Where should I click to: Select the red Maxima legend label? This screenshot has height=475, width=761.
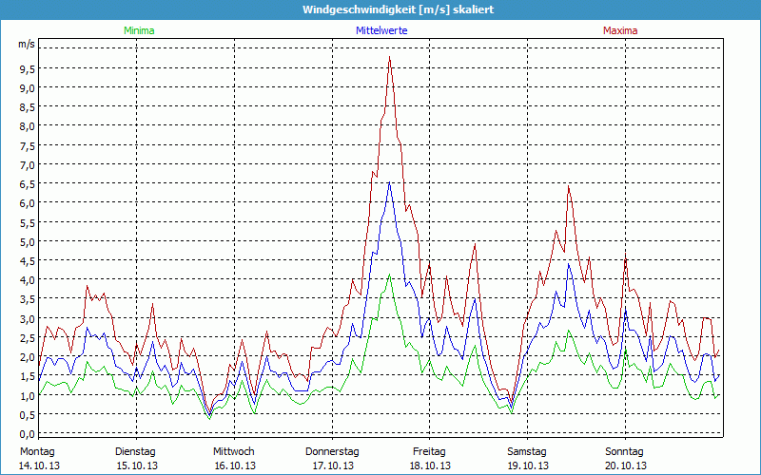pyautogui.click(x=620, y=30)
